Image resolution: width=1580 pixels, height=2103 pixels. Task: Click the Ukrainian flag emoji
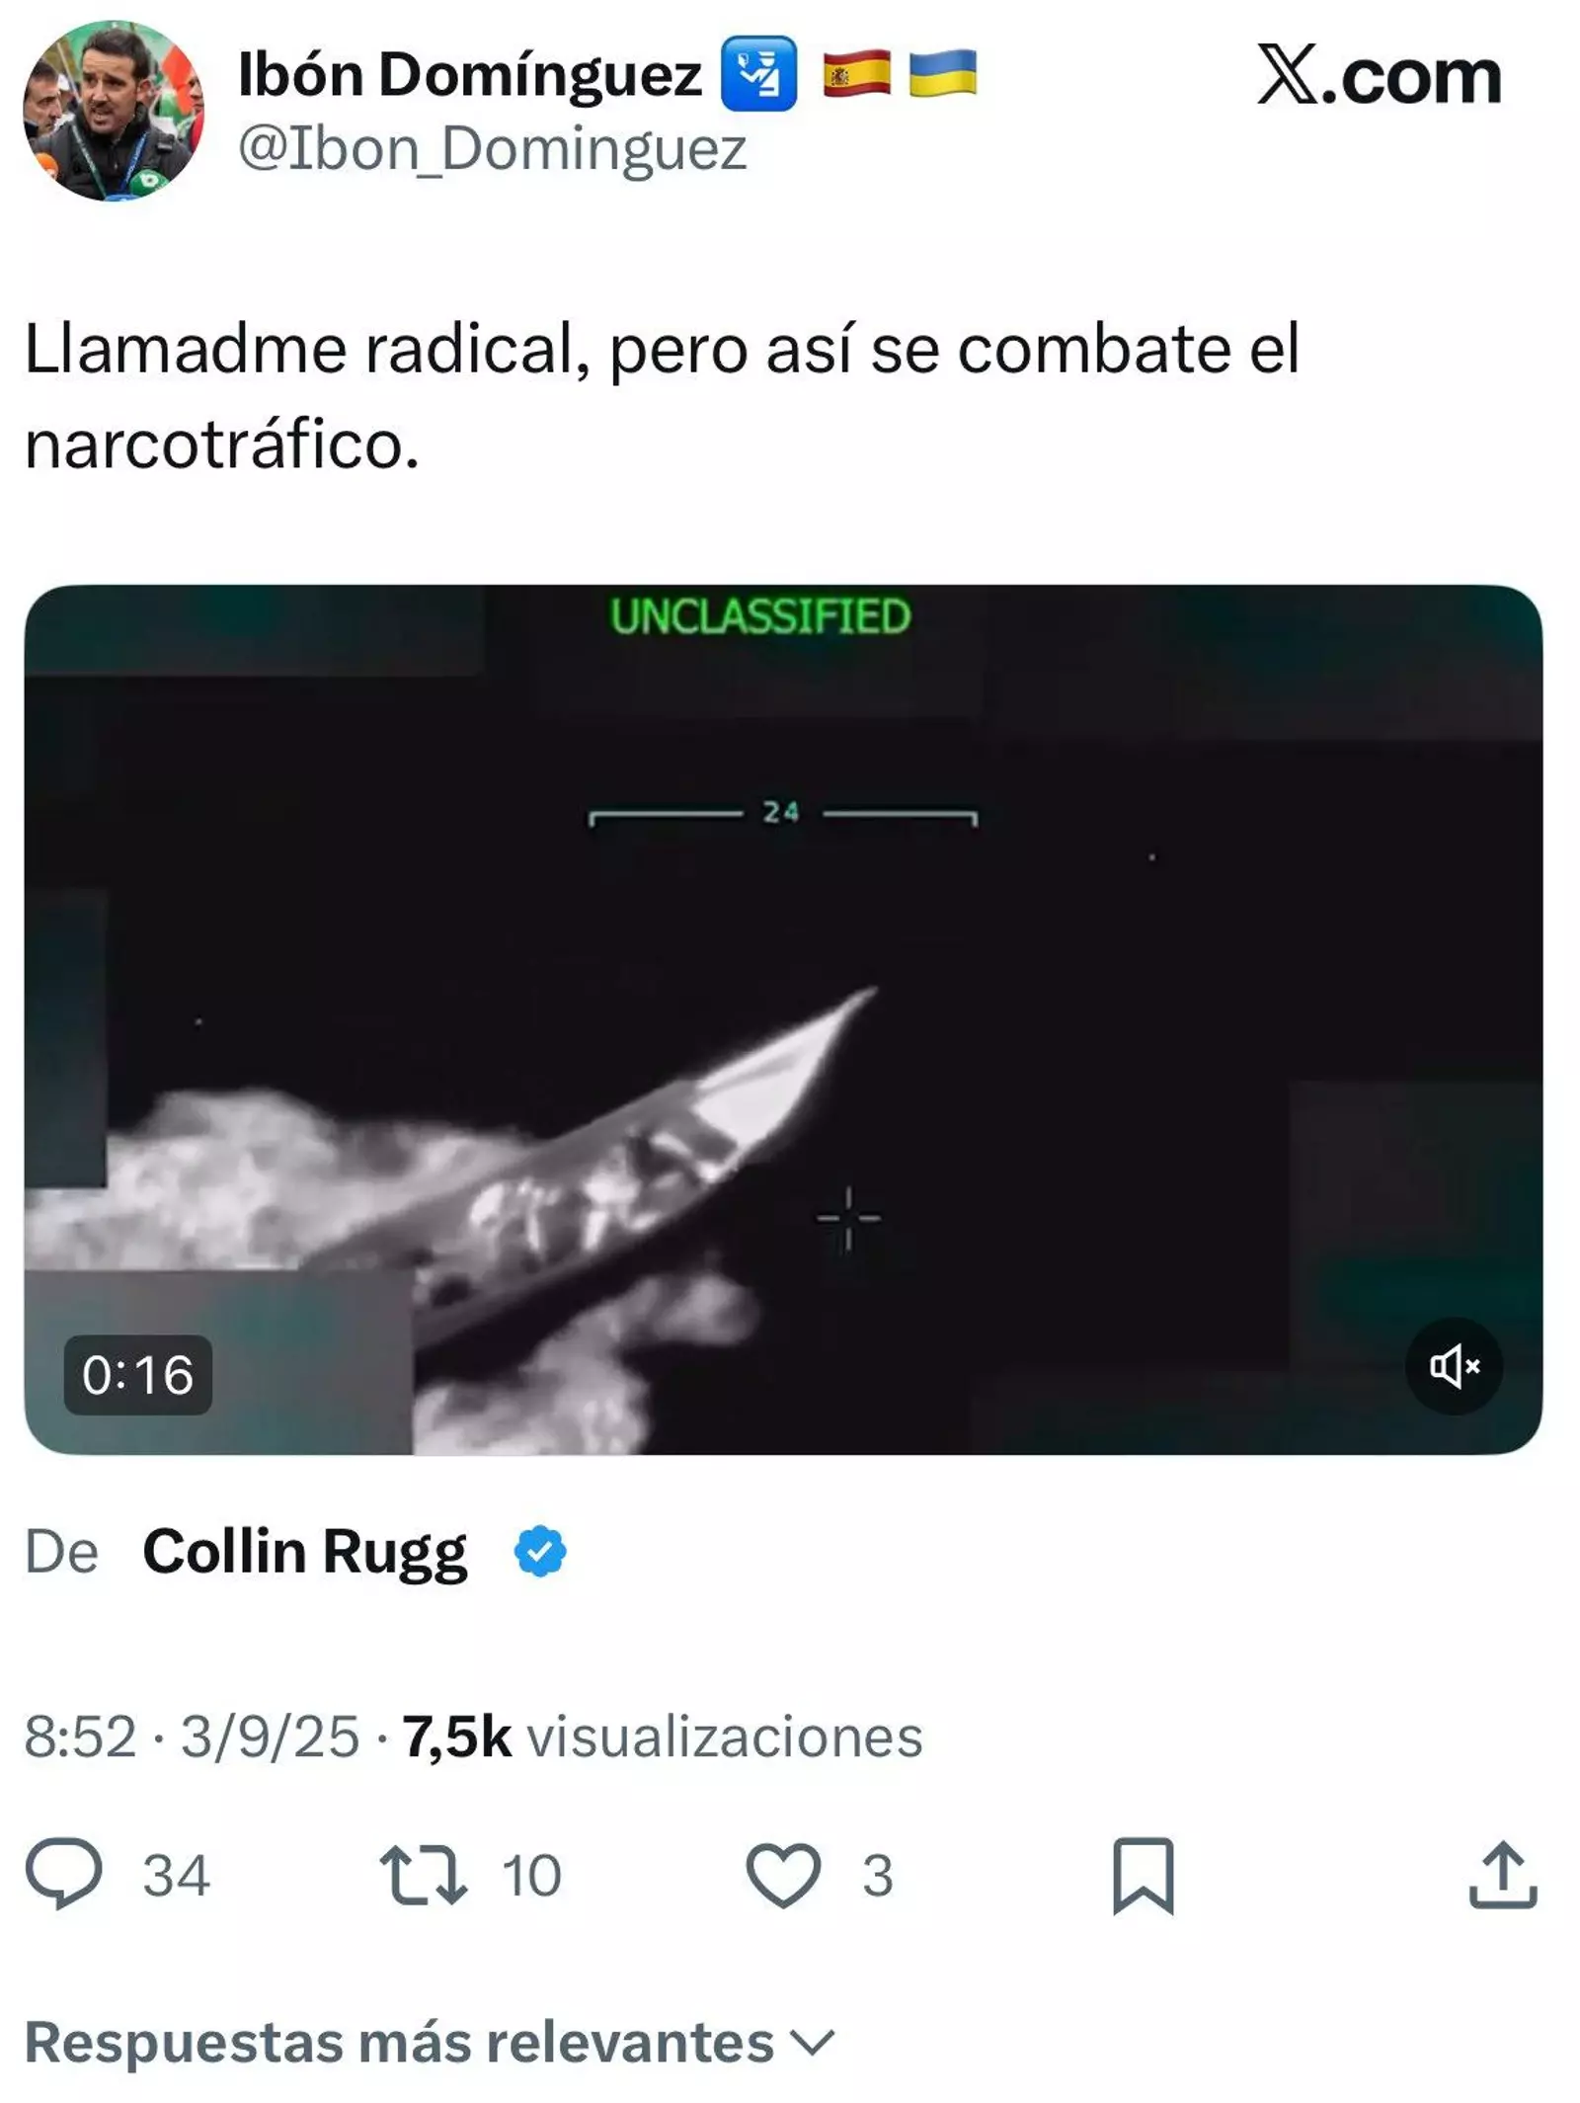pyautogui.click(x=942, y=74)
